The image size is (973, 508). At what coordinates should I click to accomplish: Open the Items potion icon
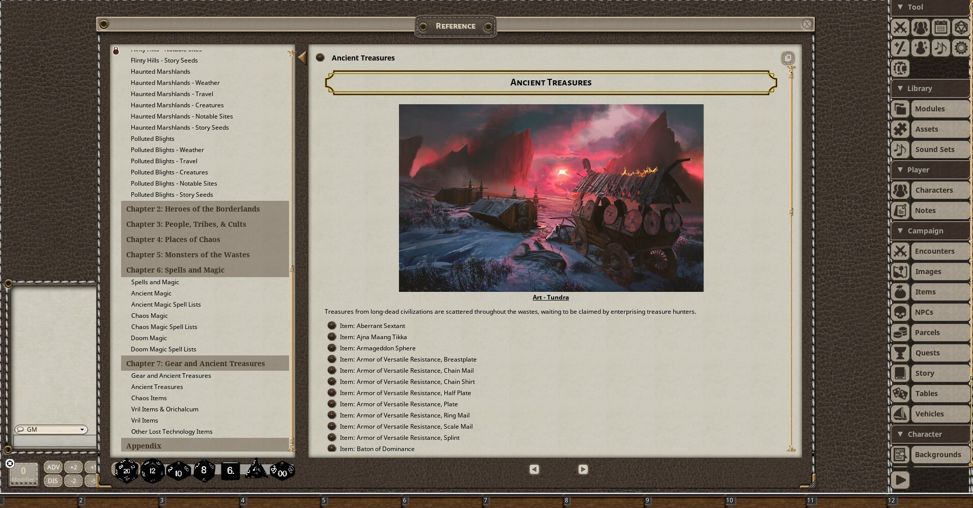click(900, 291)
